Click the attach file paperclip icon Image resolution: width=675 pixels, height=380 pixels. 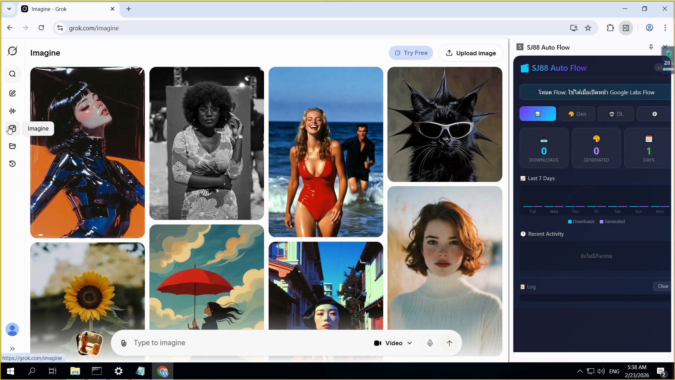click(x=124, y=343)
